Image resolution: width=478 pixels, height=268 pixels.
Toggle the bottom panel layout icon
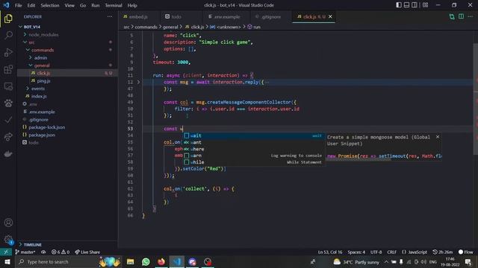coord(406,5)
